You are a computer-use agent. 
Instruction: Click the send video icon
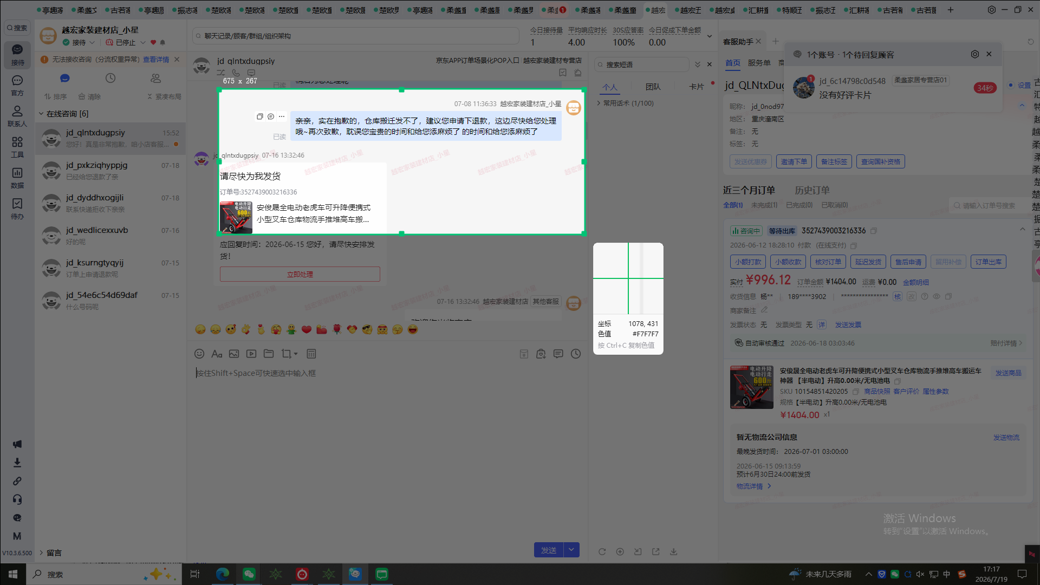point(251,354)
